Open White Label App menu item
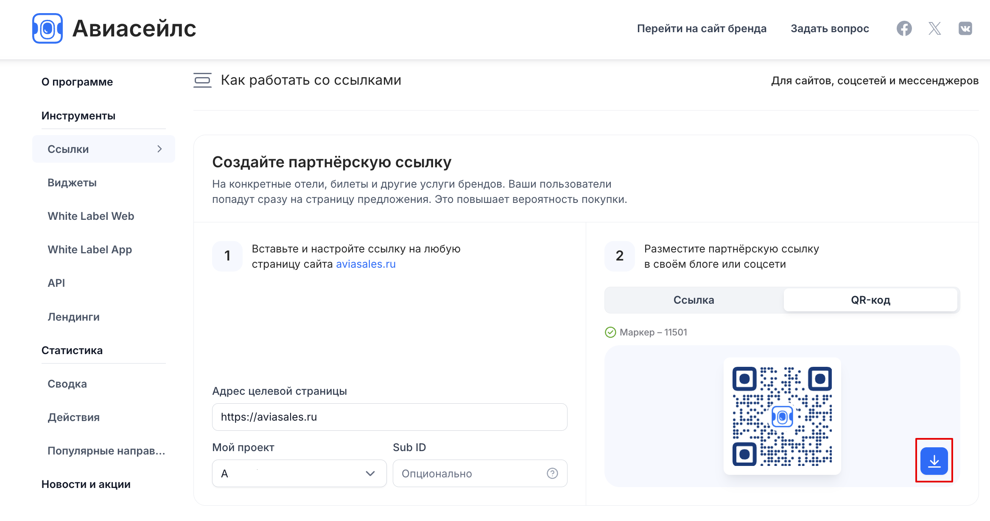Viewport: 990px width, 521px height. click(x=89, y=249)
